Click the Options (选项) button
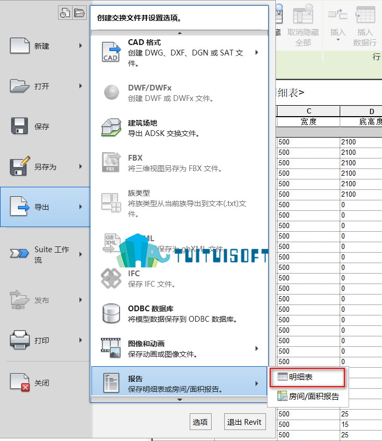The image size is (382, 441). click(x=200, y=422)
